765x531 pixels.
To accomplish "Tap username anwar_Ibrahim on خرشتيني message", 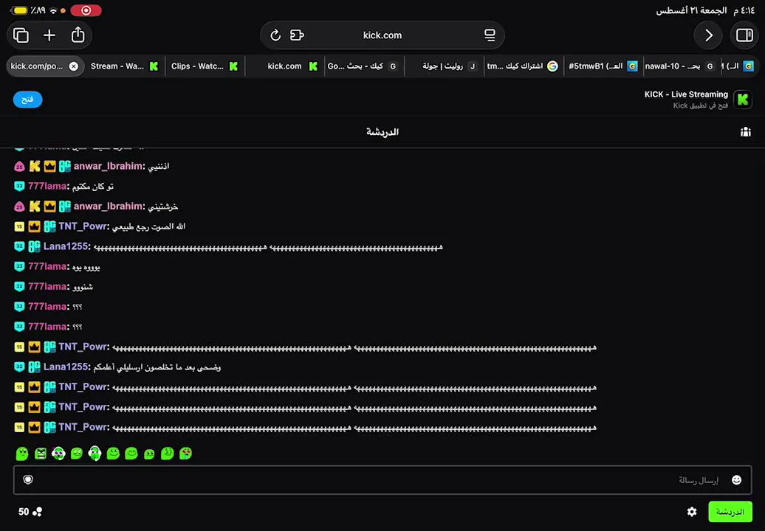I will [109, 206].
